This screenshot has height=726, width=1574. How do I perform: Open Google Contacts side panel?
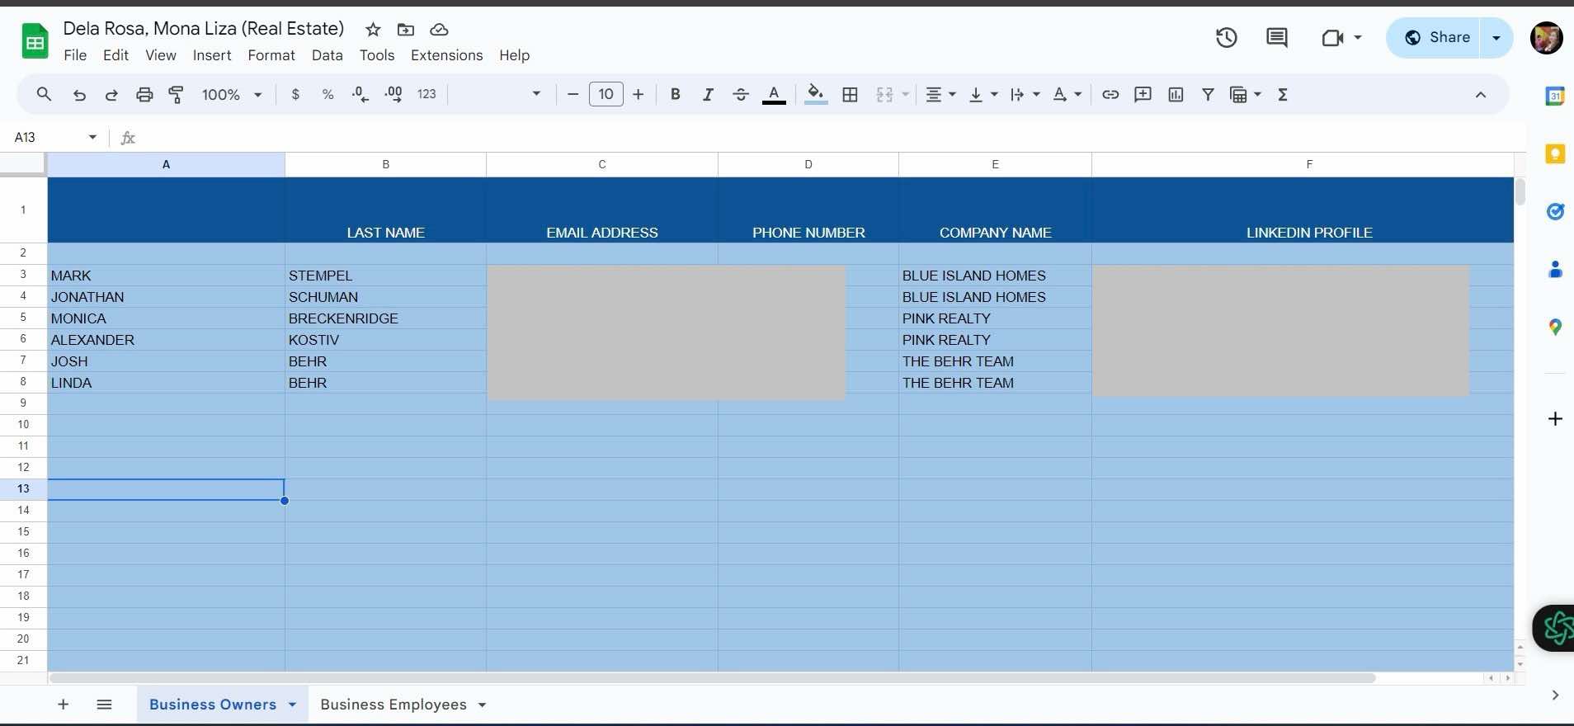coord(1555,270)
